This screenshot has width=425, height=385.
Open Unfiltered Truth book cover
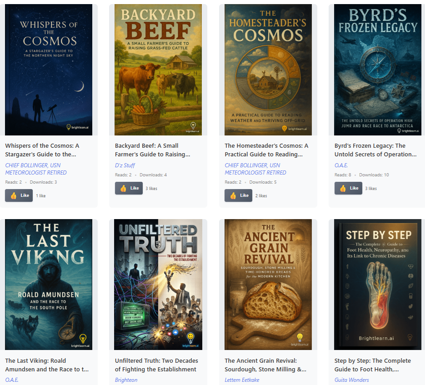[158, 285]
